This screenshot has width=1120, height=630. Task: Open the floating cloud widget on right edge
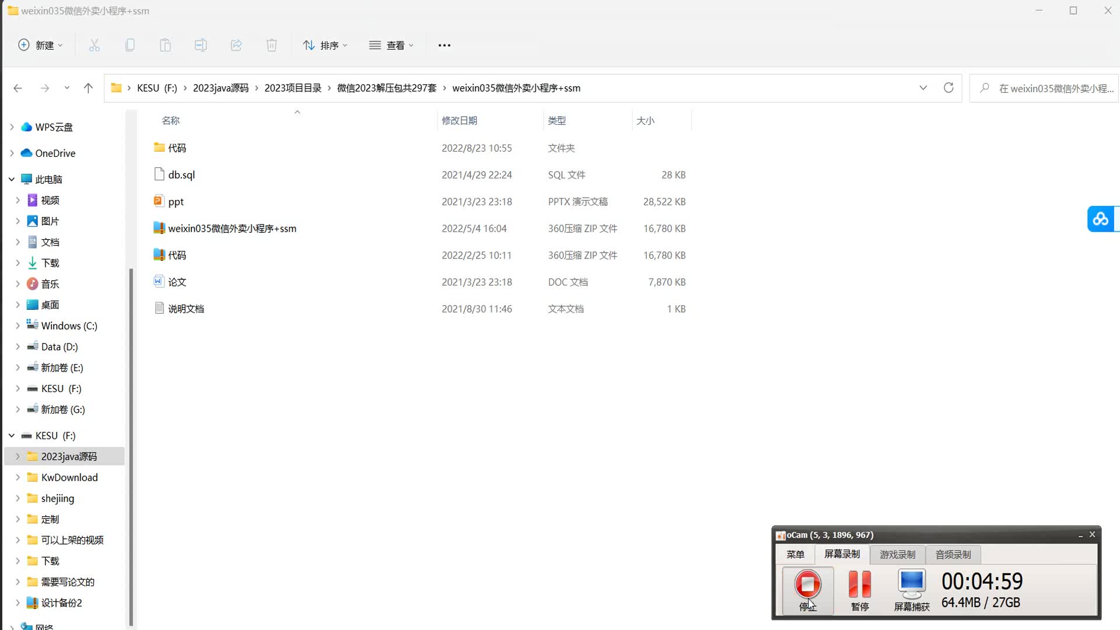(1101, 219)
